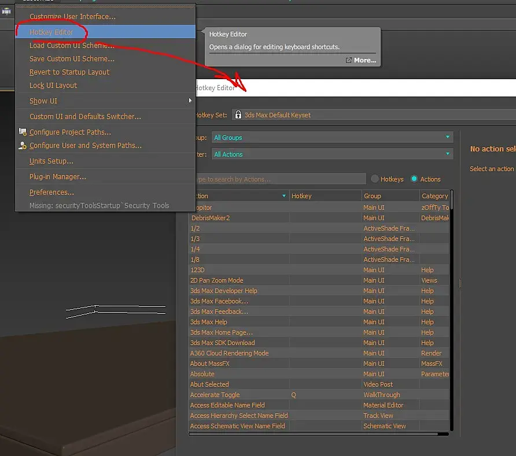This screenshot has height=456, width=516.
Task: Click the Hotkey column header
Action: (325, 195)
